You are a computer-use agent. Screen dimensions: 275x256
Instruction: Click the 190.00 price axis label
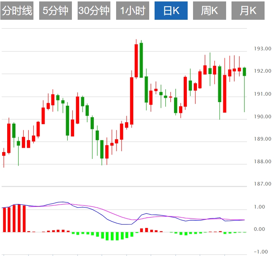pyautogui.click(x=262, y=116)
